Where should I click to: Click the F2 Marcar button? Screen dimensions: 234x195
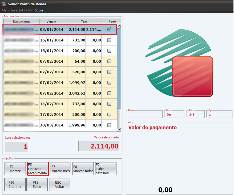pyautogui.click(x=15, y=169)
